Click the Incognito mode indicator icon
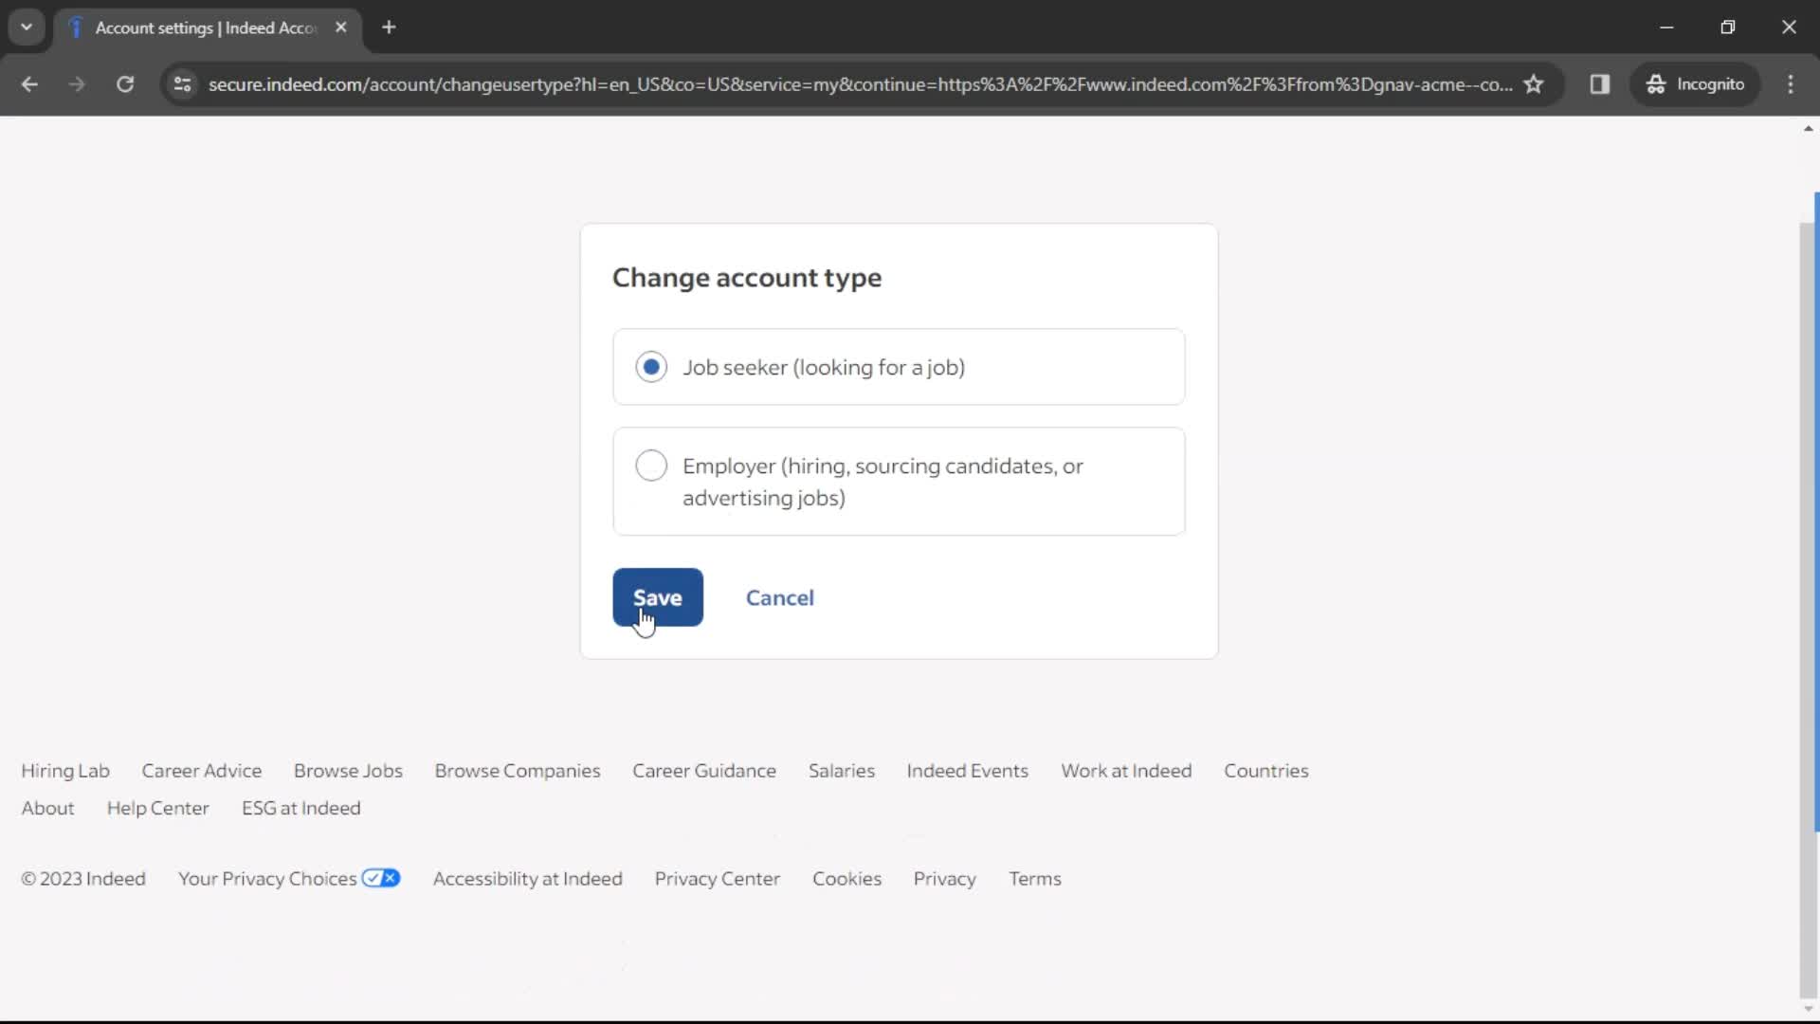1820x1024 pixels. coord(1655,85)
